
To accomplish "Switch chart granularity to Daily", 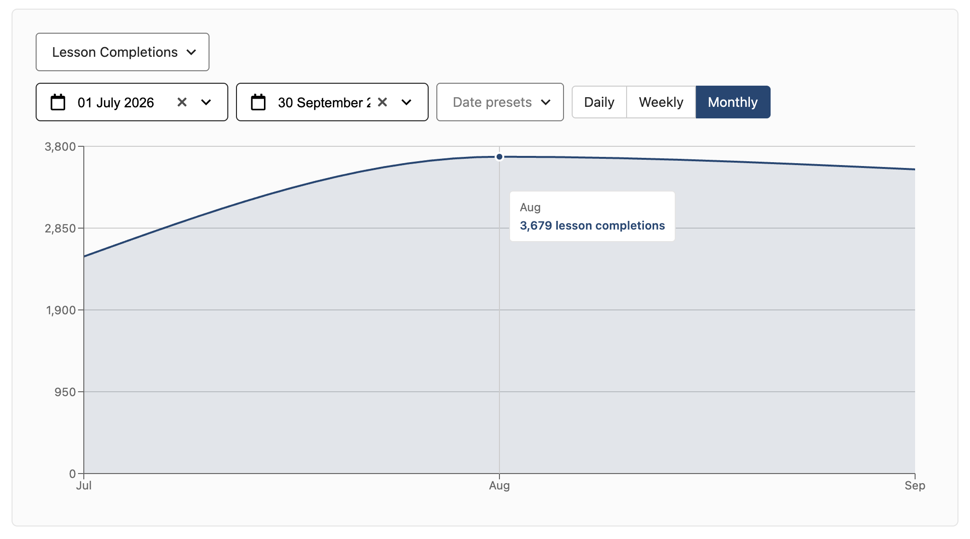I will pos(599,102).
